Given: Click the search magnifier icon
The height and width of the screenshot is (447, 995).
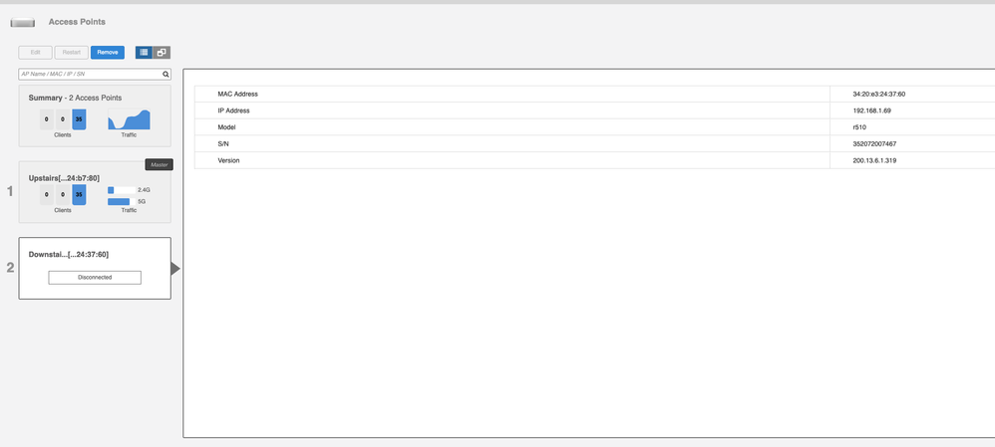Looking at the screenshot, I should point(166,74).
